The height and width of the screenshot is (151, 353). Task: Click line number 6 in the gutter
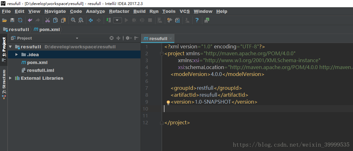(147, 81)
